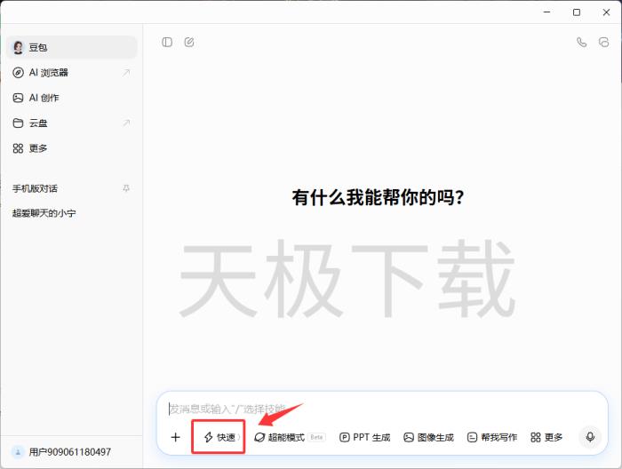This screenshot has height=469, width=622.
Task: Click the pin icon next to 手机版对话
Action: (x=125, y=188)
